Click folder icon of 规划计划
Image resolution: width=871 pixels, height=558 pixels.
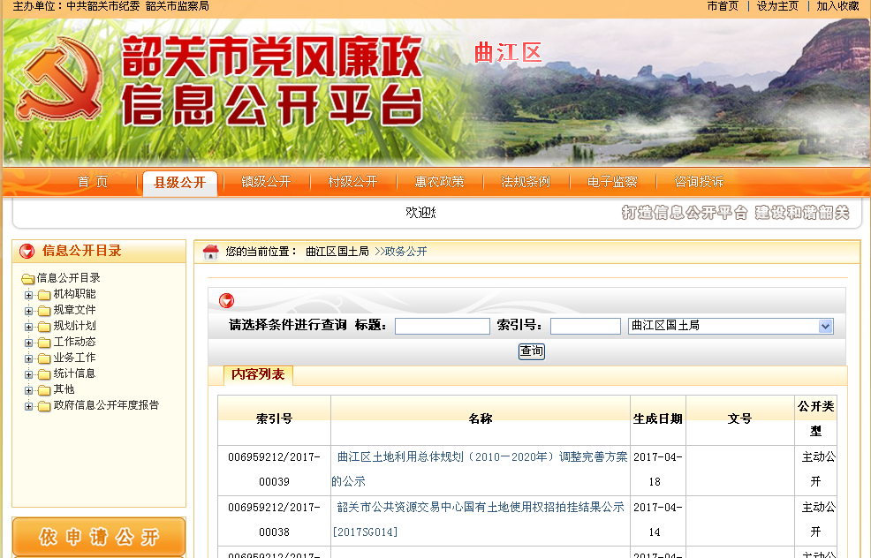44,327
